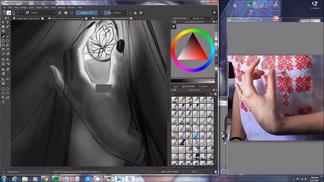Screen dimensions: 324x182
Task: Toggle brush preset view mode icon
Action: pyautogui.click(x=215, y=94)
